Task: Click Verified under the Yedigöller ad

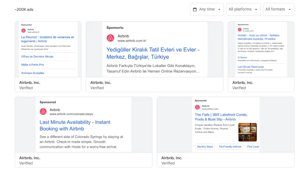Action: point(97,88)
